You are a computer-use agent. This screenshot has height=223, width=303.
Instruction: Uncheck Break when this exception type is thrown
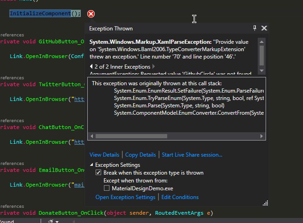(x=98, y=172)
